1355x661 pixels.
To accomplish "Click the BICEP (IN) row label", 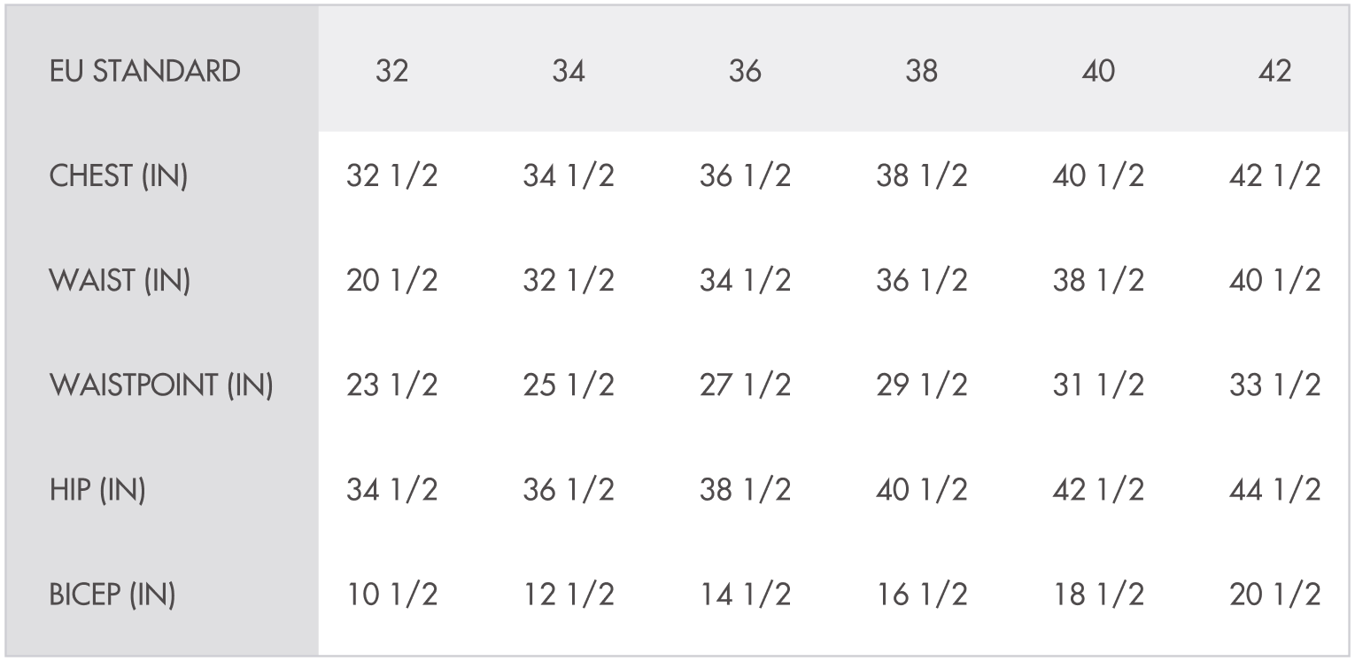I will click(x=112, y=595).
